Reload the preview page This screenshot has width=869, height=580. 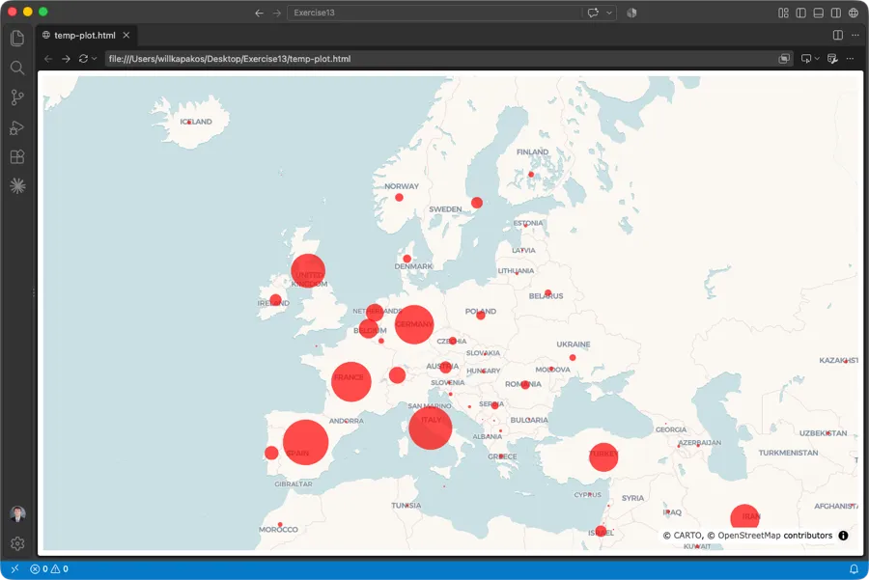tap(83, 59)
